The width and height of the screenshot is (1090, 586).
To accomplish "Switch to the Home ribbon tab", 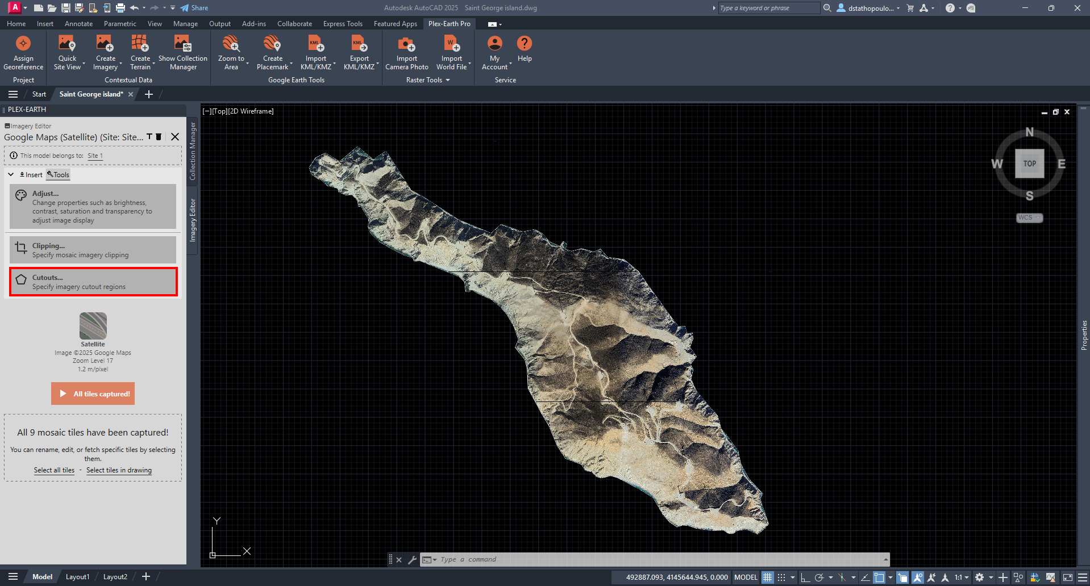I will (x=16, y=24).
